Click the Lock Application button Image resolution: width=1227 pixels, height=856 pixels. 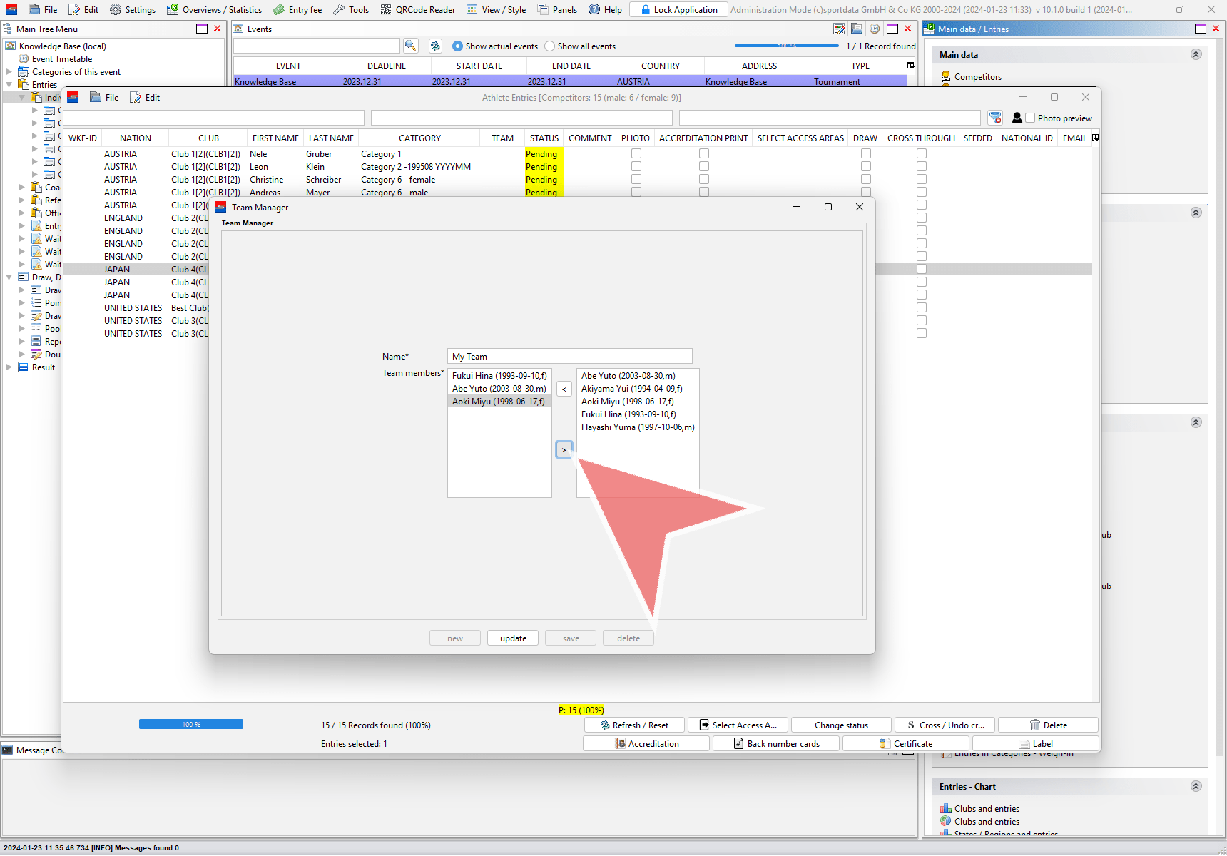pos(678,9)
